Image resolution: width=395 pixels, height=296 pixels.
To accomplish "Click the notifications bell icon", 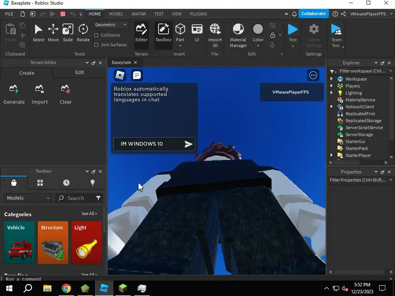I will (294, 14).
